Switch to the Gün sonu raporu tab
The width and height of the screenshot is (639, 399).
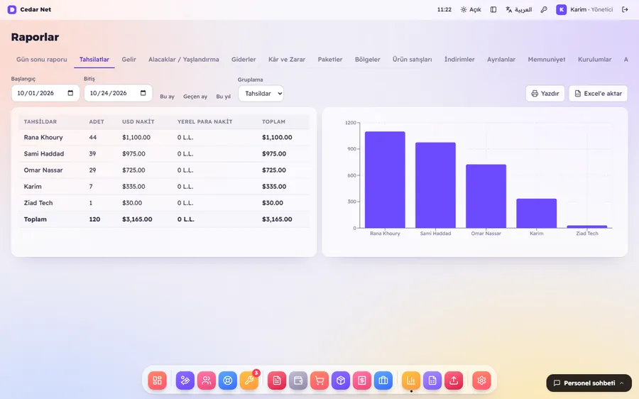(42, 60)
